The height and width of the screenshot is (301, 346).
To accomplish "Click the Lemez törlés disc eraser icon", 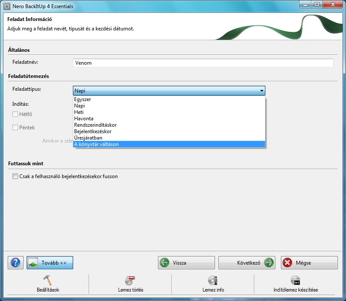I will coord(130,280).
